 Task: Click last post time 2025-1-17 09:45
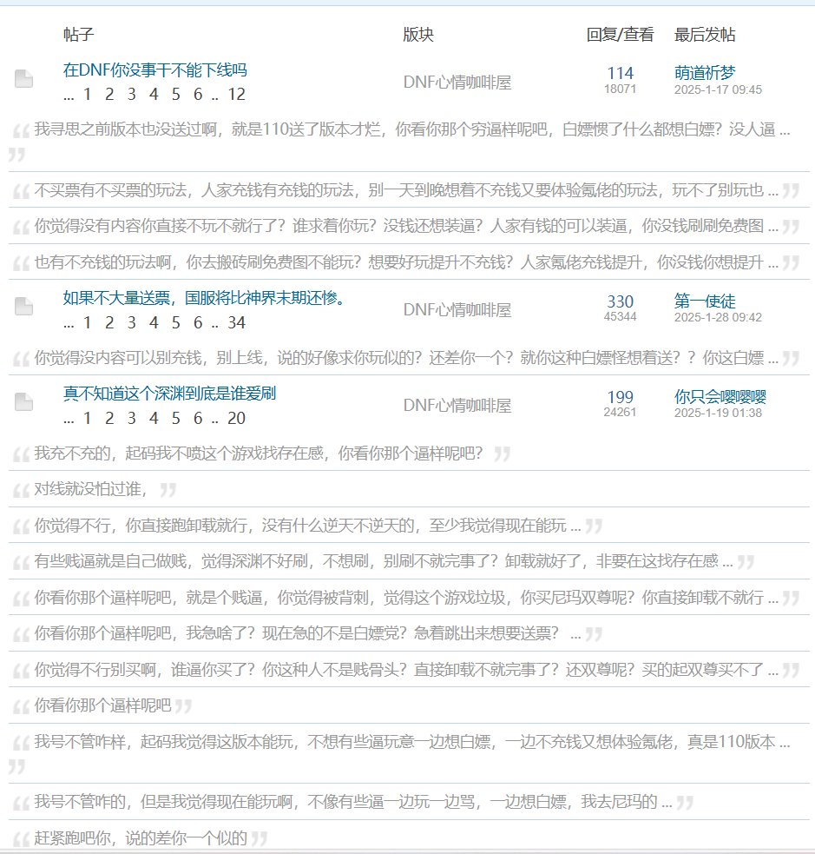[x=718, y=89]
